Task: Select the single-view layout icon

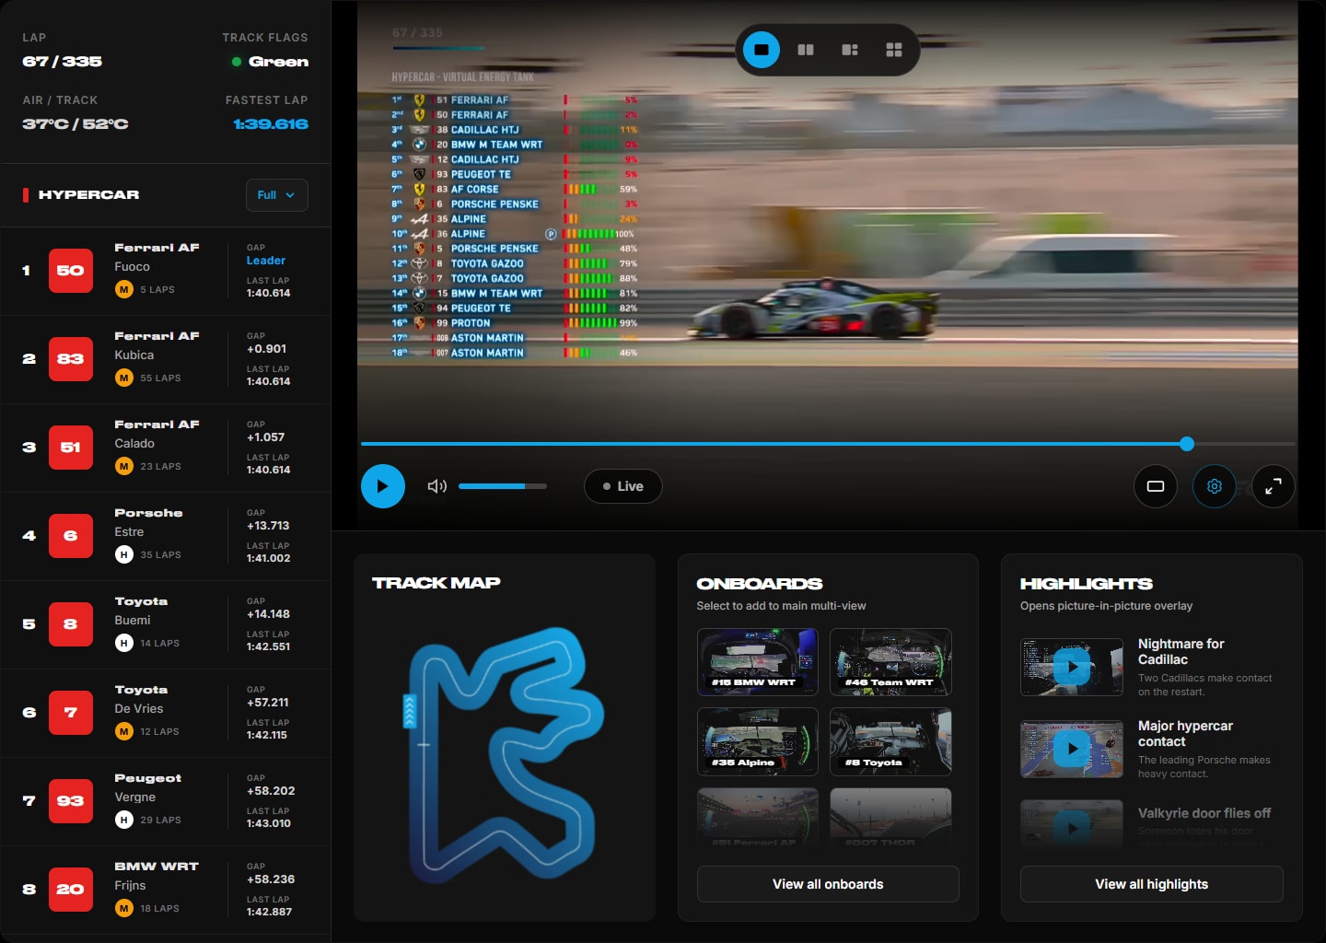Action: pos(762,50)
